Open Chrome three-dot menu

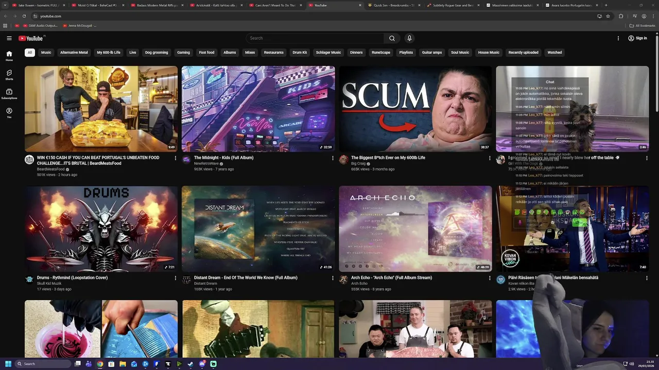point(653,16)
